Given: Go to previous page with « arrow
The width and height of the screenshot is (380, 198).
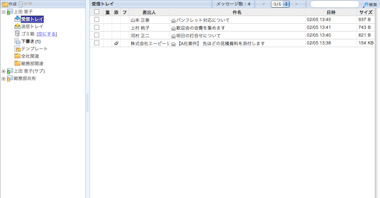Looking at the screenshot, I should coord(264,4).
